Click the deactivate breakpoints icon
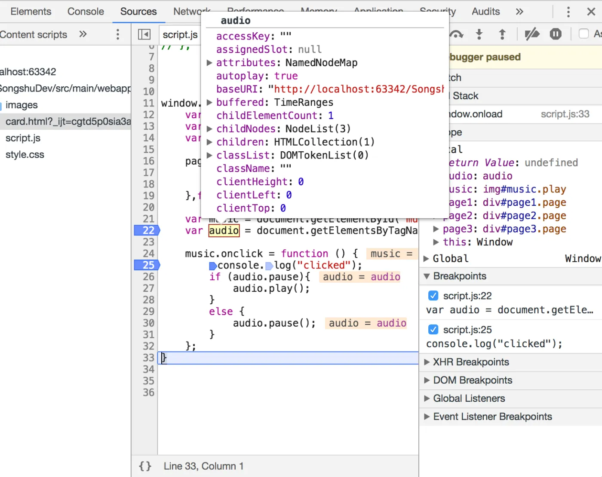602x477 pixels. (532, 34)
